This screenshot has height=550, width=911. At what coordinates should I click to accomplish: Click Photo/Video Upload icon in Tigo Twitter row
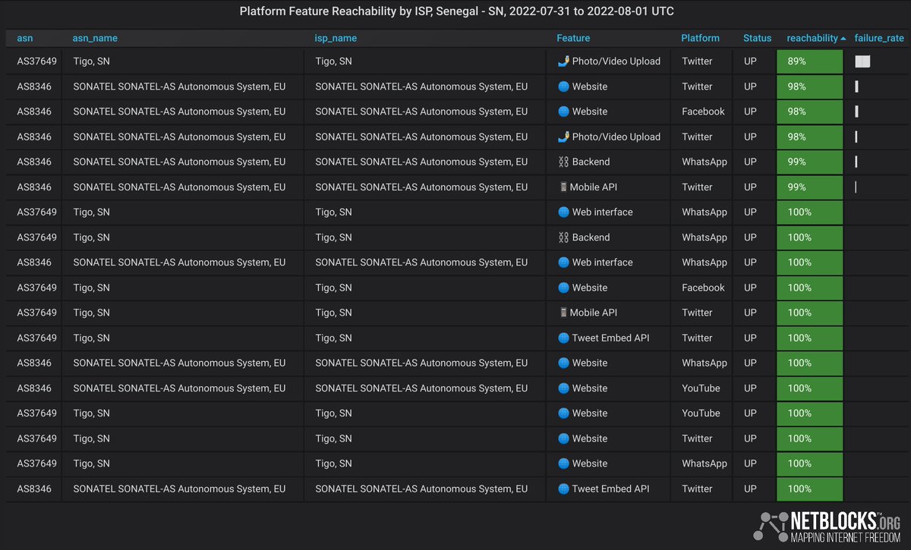pos(563,61)
